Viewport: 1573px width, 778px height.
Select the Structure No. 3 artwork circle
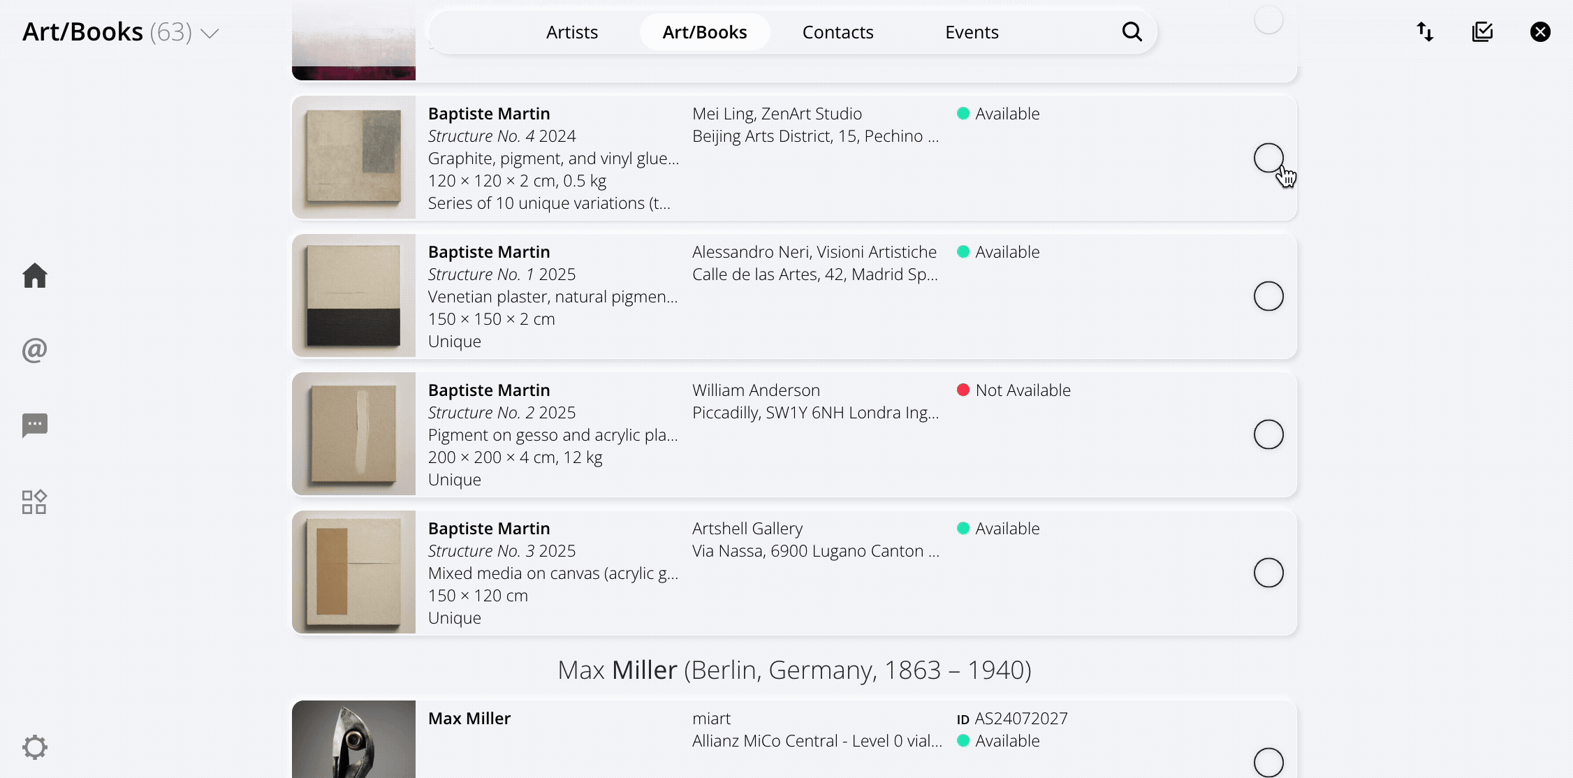click(1269, 572)
